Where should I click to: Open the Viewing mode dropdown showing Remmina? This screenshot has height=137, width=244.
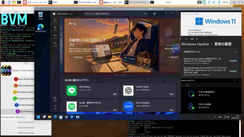point(24,117)
